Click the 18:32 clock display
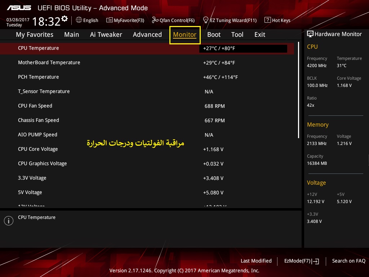The image size is (369, 277). (46, 21)
